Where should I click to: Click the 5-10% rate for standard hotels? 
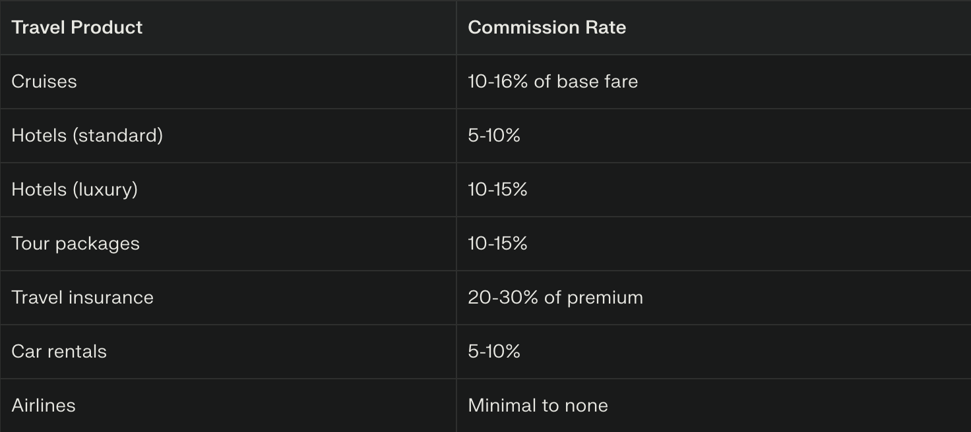pos(494,135)
